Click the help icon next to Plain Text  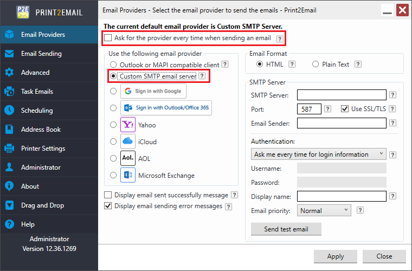click(x=358, y=64)
